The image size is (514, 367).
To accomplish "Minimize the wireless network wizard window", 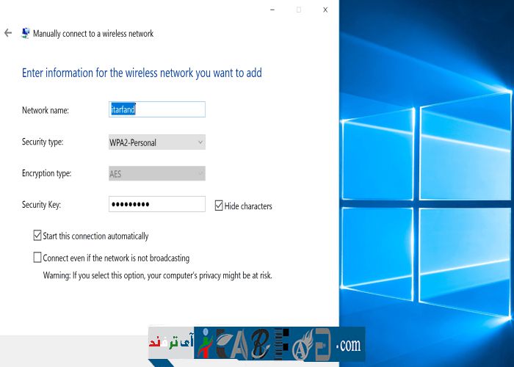I will [x=272, y=10].
